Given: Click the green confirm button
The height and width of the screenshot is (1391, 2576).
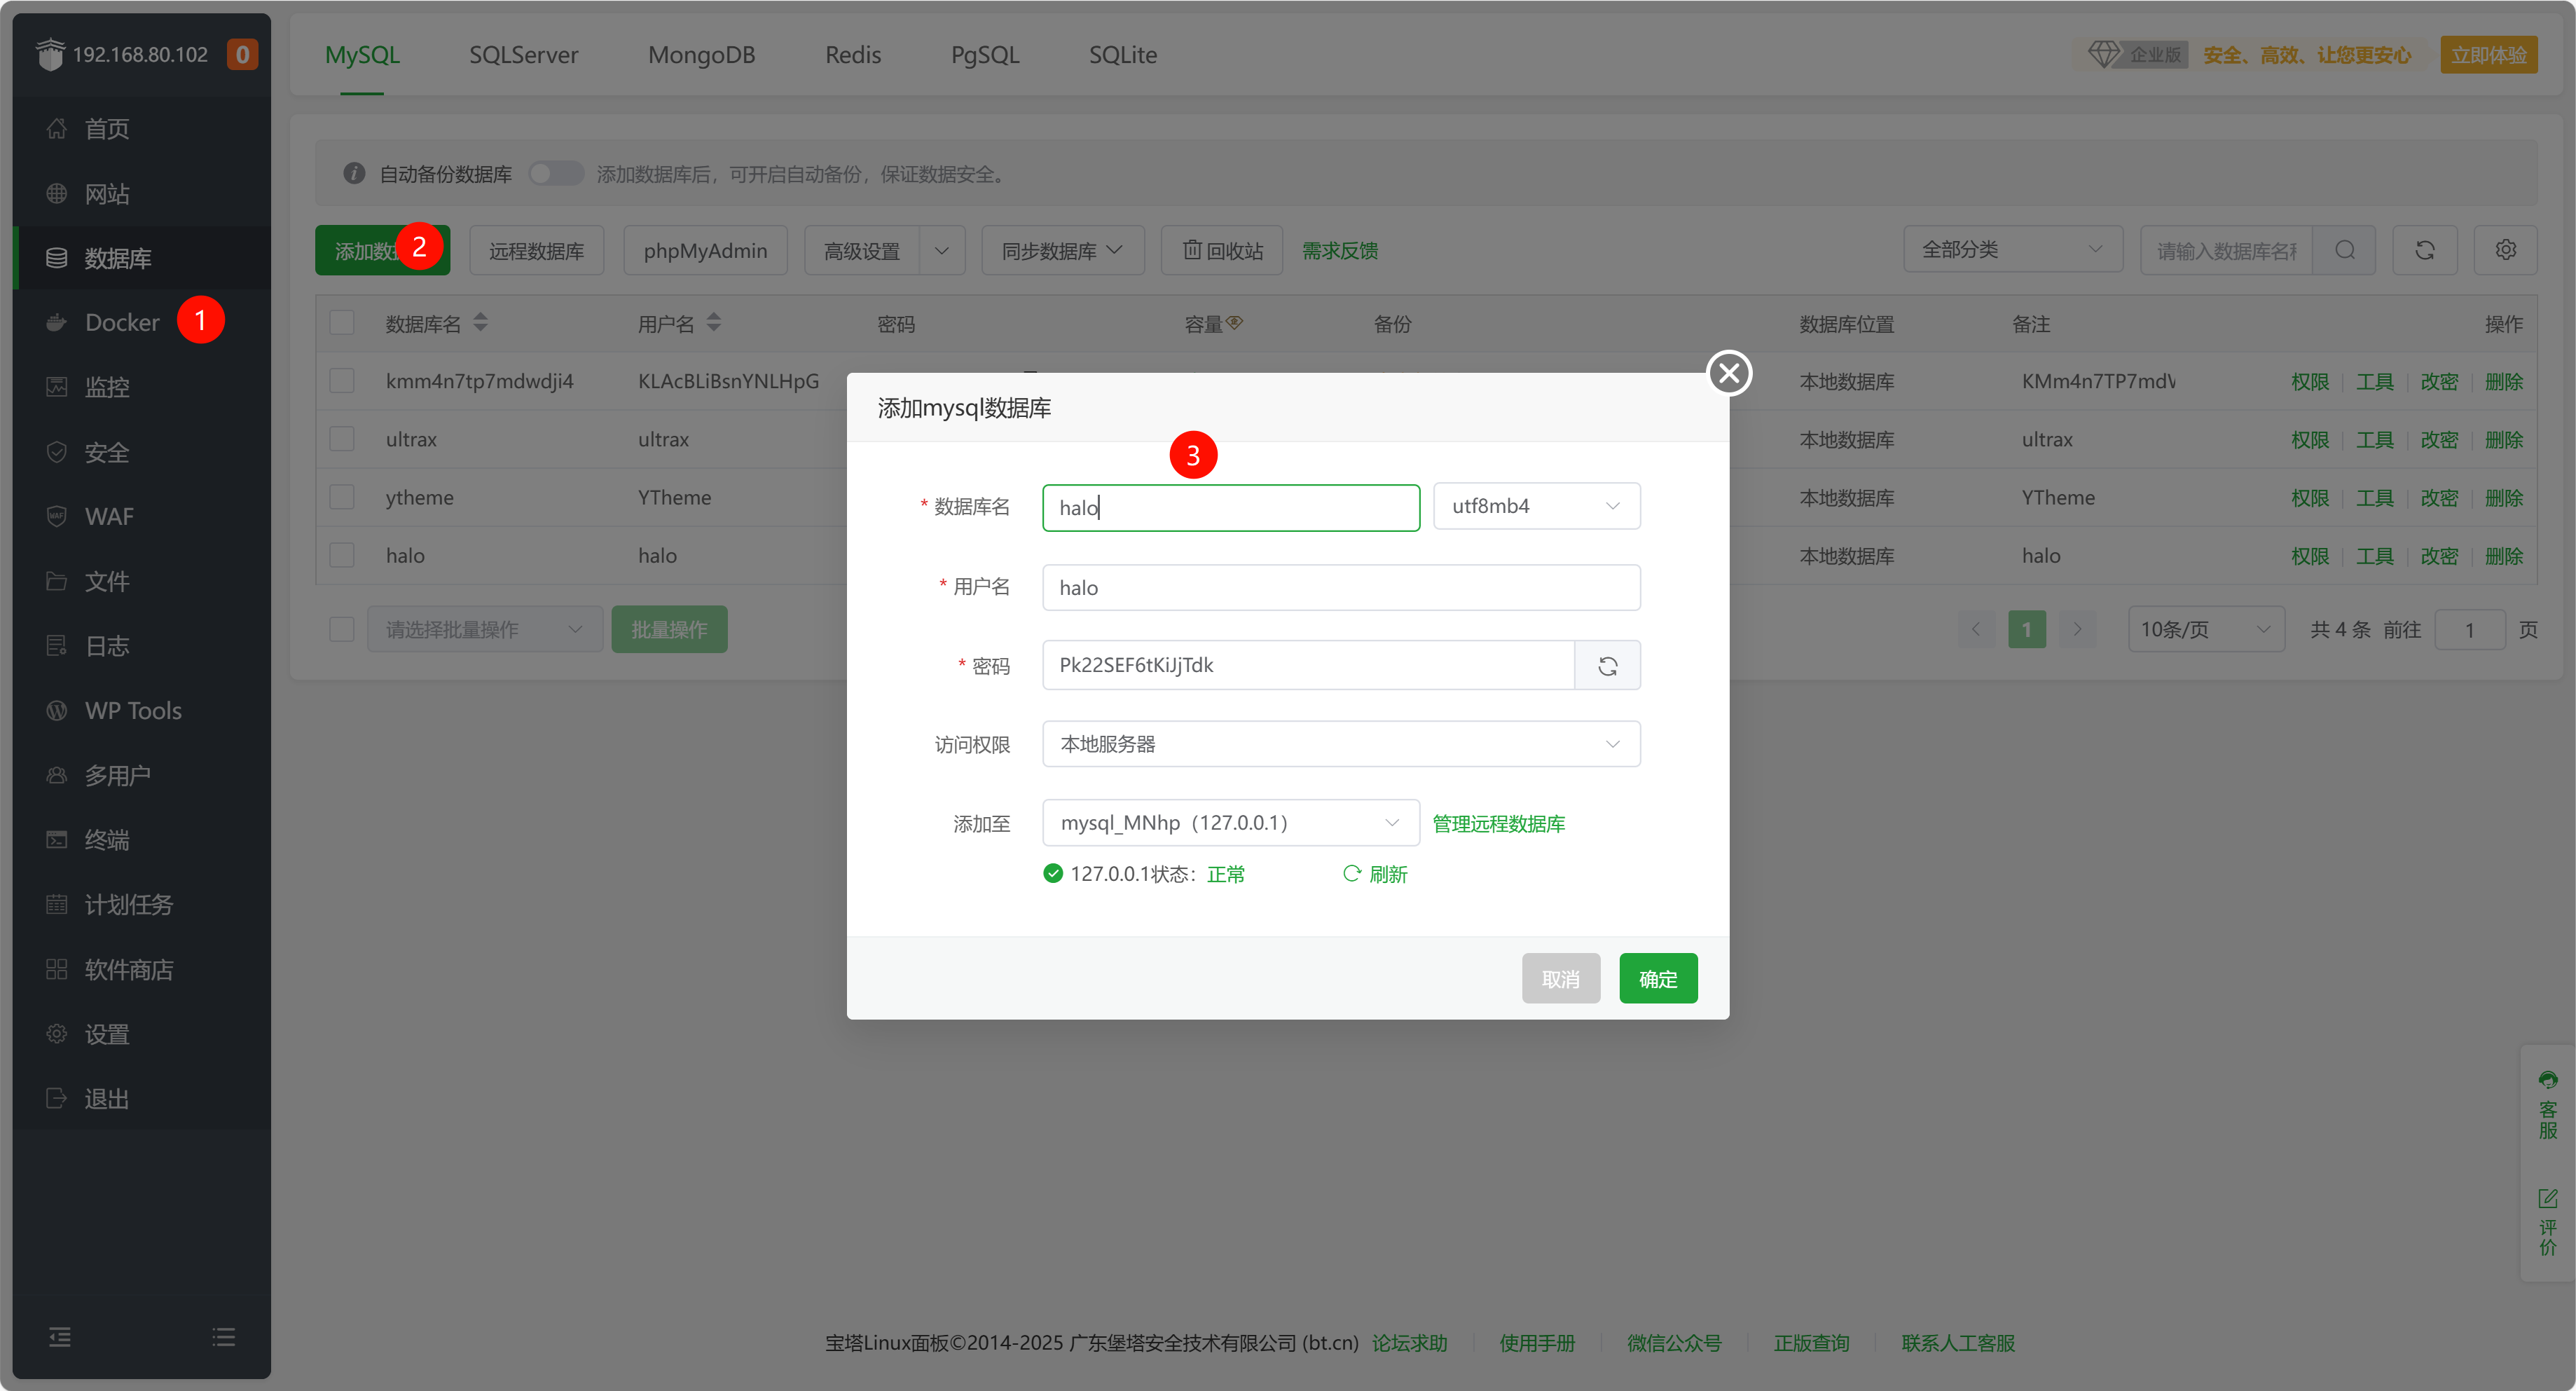Looking at the screenshot, I should (x=1657, y=978).
